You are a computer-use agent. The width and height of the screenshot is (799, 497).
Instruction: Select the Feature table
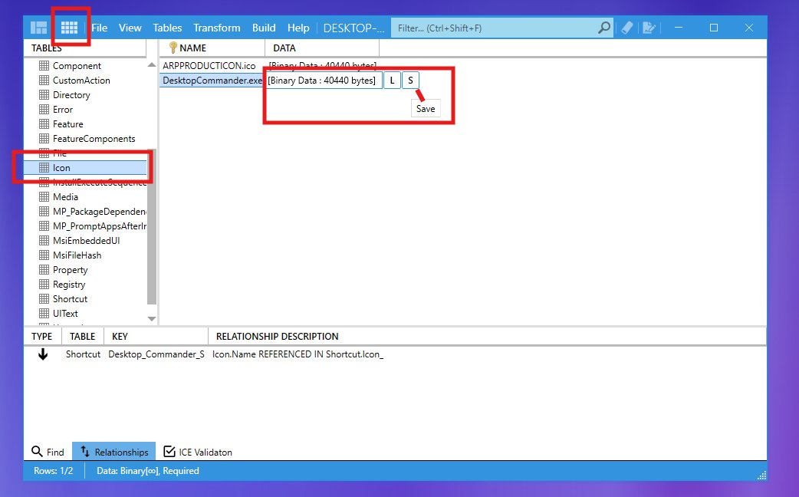pyautogui.click(x=67, y=124)
